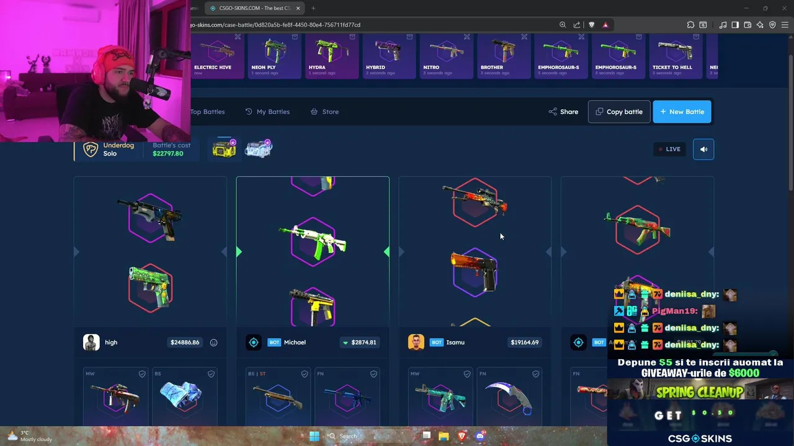Viewport: 794px width, 446px height.
Task: Open Michael's BS | ST shotgun item card
Action: (x=278, y=396)
